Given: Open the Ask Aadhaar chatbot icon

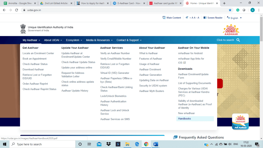Looking at the screenshot, I should point(240,122).
